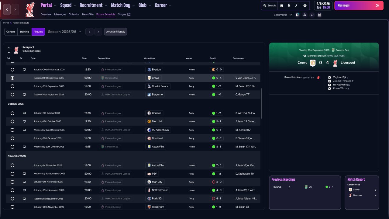Select the Crewe fixture radio button

[x=12, y=78]
